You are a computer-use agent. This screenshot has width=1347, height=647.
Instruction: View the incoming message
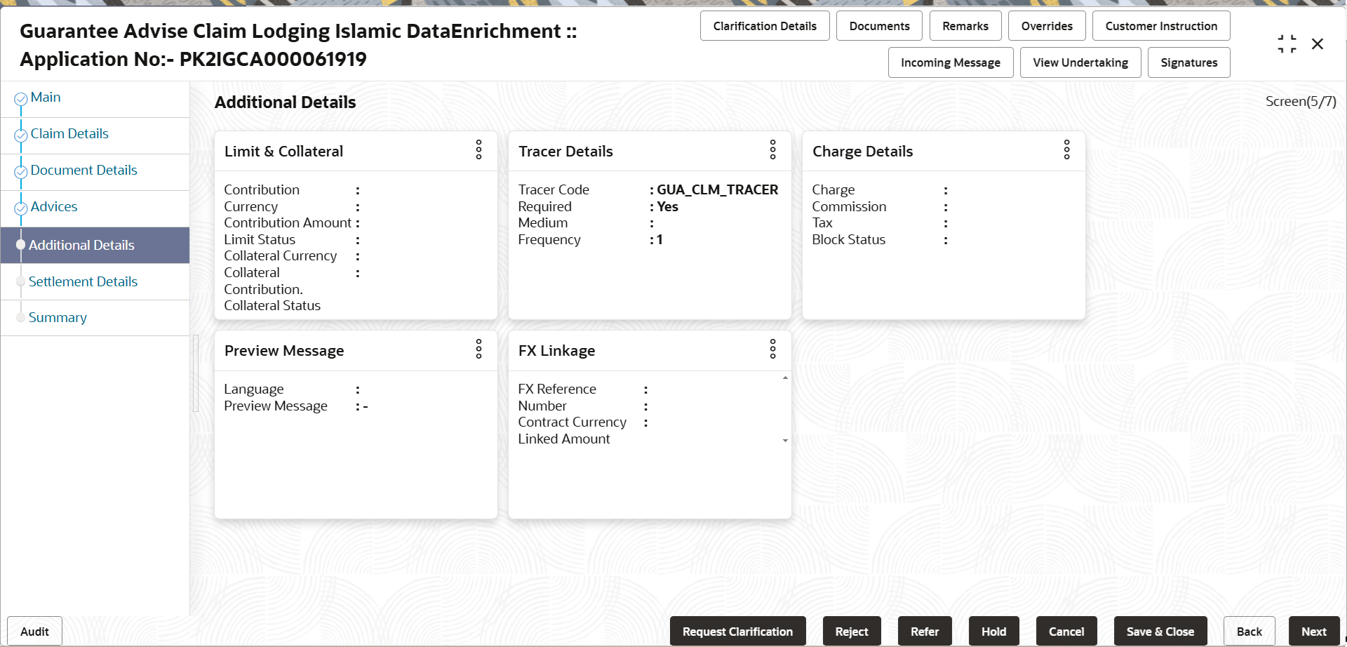pos(950,62)
